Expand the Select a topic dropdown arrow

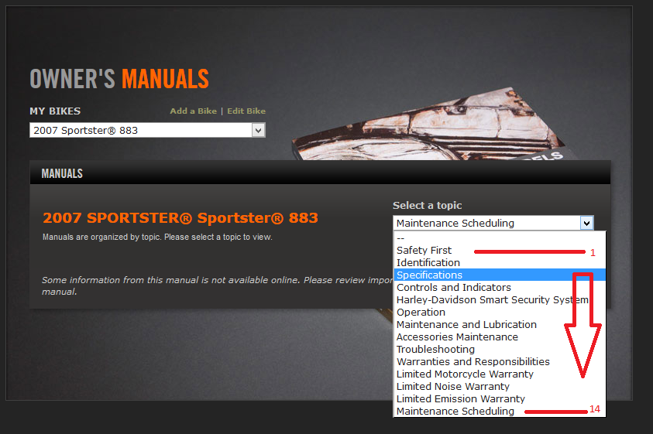[586, 224]
